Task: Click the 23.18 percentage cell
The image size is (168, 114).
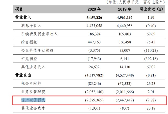Action: [151, 108]
